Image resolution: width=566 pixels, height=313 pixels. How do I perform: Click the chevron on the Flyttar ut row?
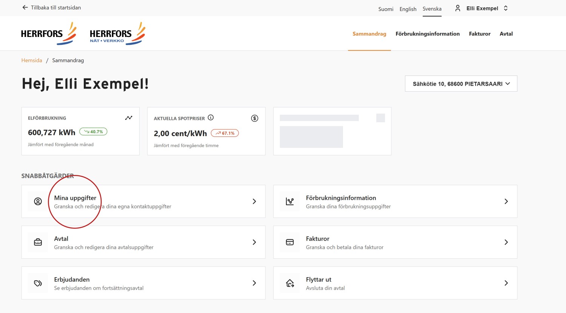pyautogui.click(x=506, y=283)
